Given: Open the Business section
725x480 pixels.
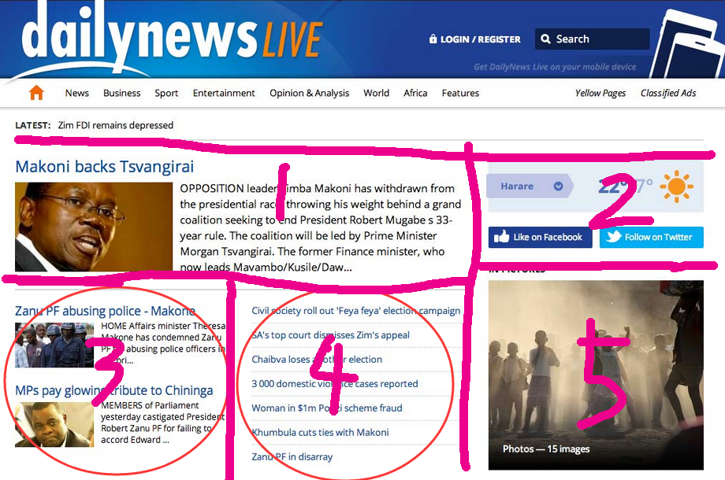Looking at the screenshot, I should click(121, 93).
